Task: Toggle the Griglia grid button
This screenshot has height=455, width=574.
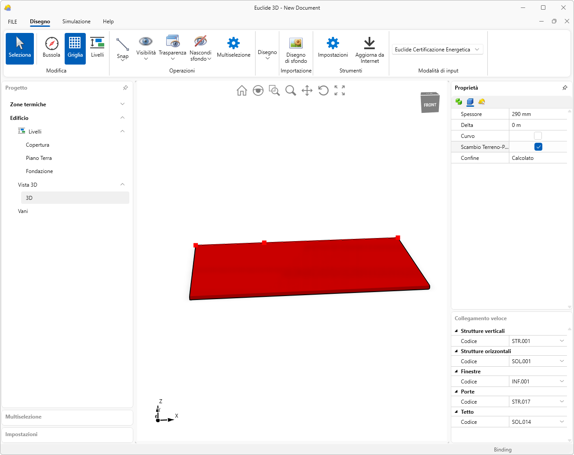Action: 75,48
